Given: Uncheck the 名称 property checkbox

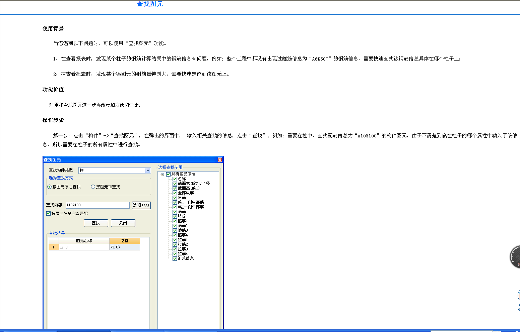Looking at the screenshot, I should pyautogui.click(x=175, y=179).
